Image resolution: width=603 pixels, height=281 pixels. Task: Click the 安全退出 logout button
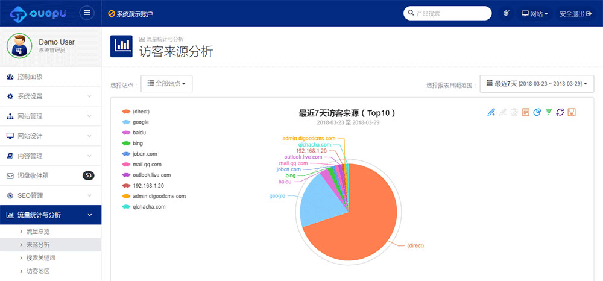576,13
